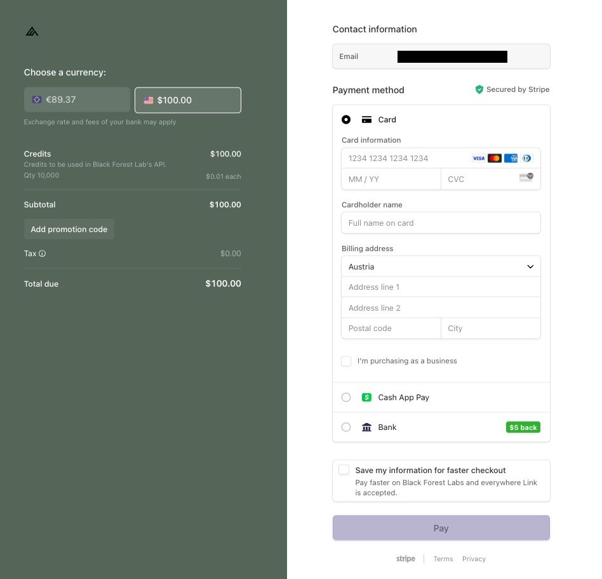The height and width of the screenshot is (579, 602).
Task: Select the Bank payment radio button
Action: (346, 427)
